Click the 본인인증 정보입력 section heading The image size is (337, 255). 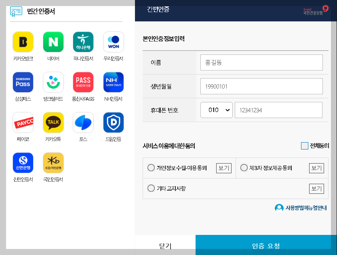pyautogui.click(x=164, y=39)
